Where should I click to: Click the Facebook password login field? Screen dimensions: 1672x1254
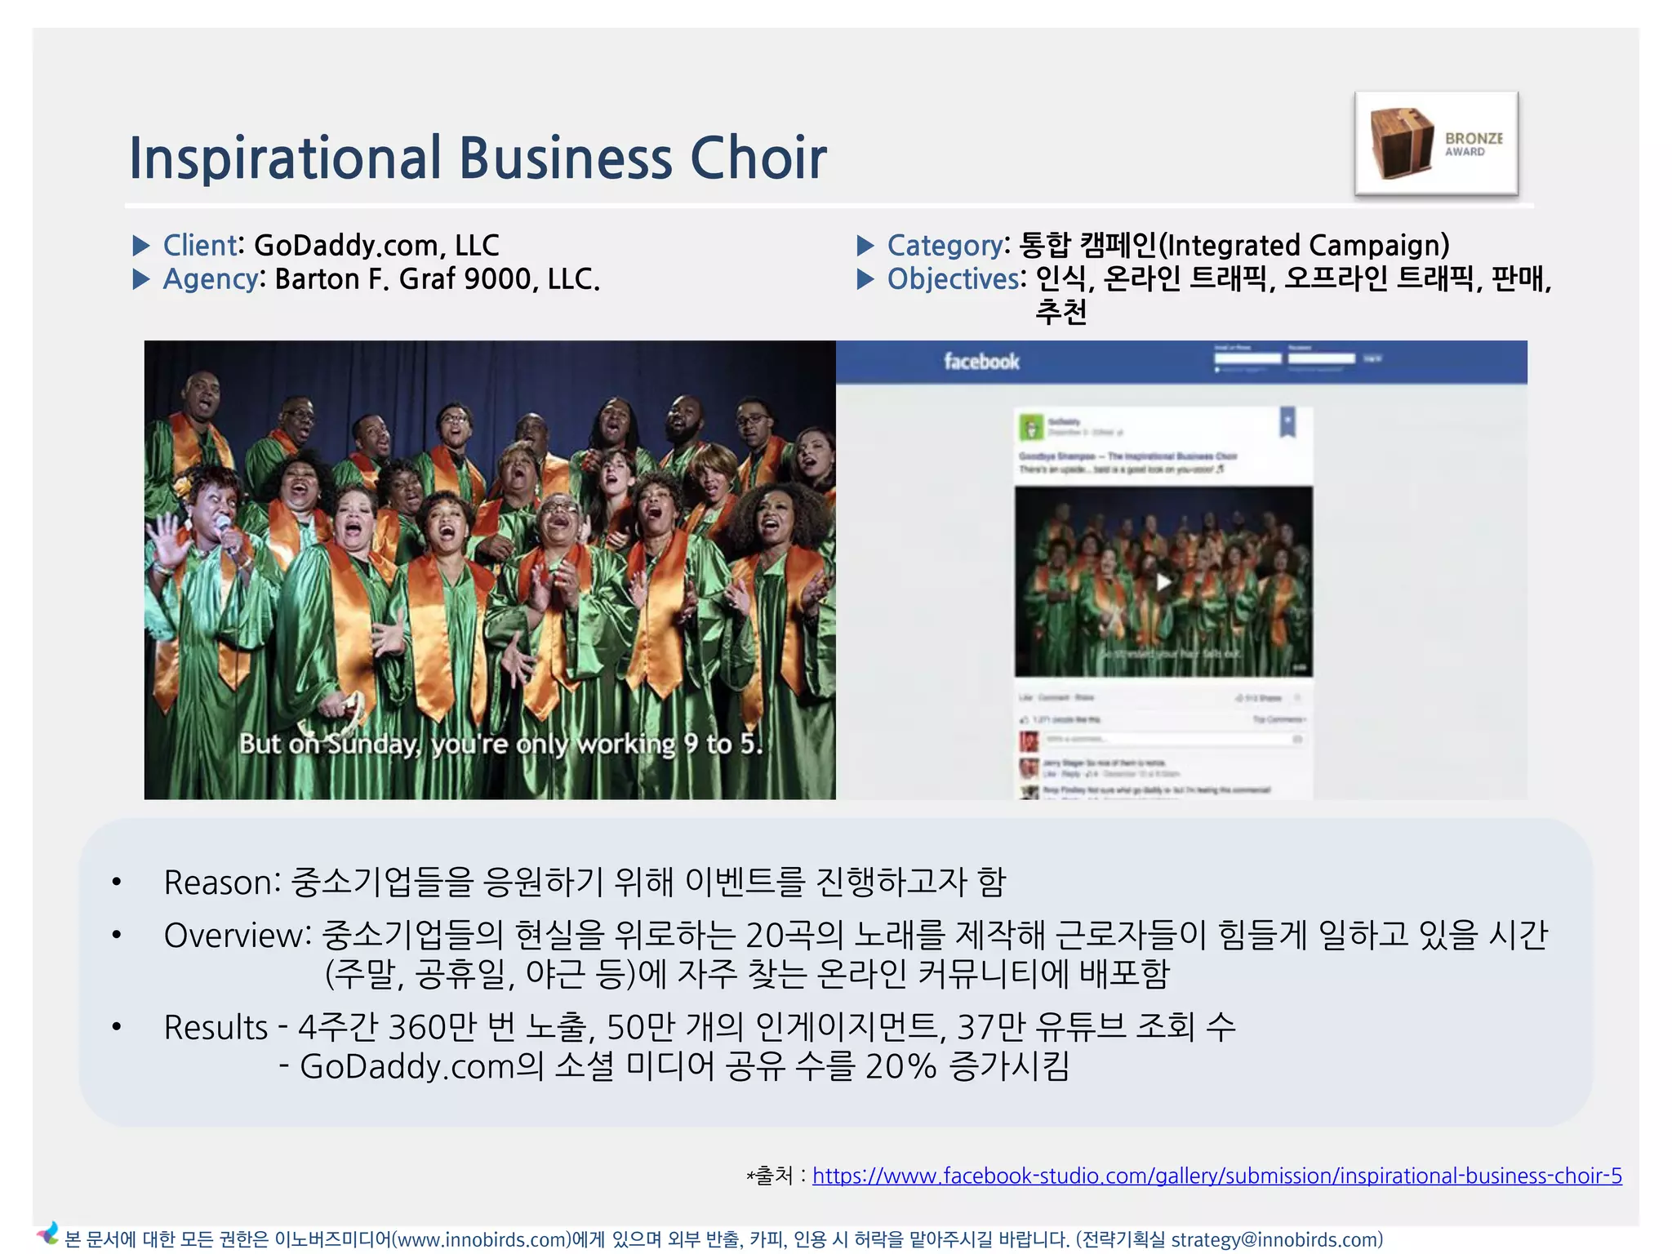pos(1322,358)
